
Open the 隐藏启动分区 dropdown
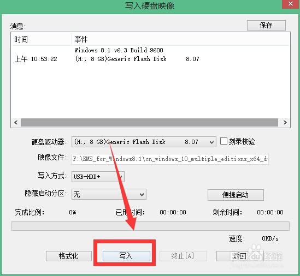point(109,194)
